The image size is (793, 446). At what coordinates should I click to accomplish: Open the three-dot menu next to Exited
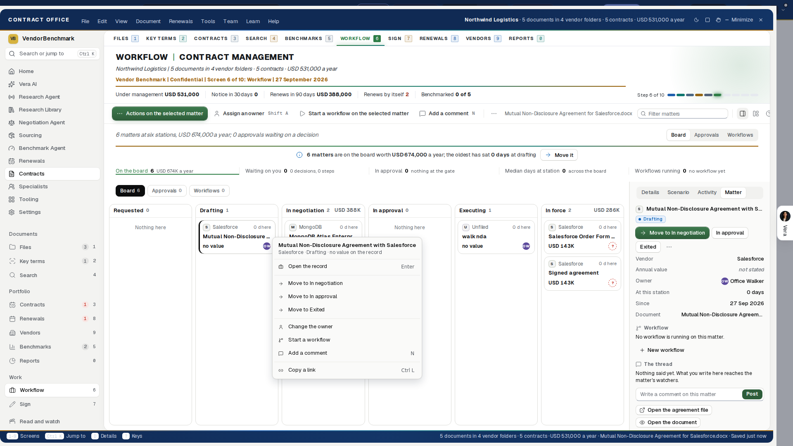(x=669, y=247)
